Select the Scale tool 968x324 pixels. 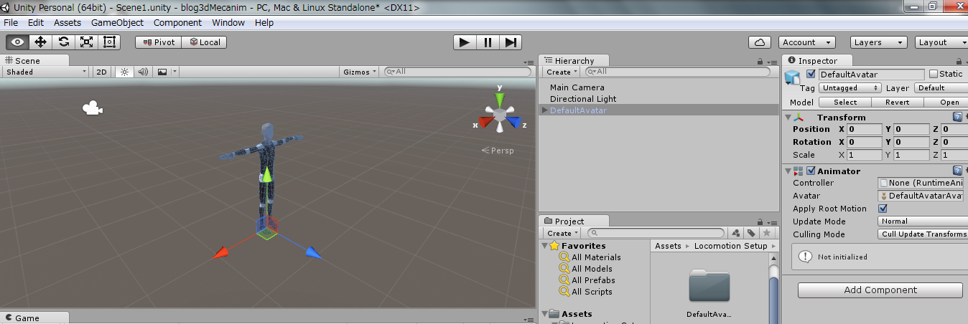coord(87,42)
